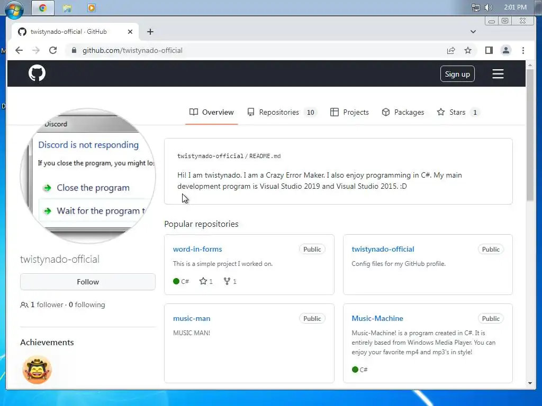Open the Stars tab
542x406 pixels.
click(459, 112)
